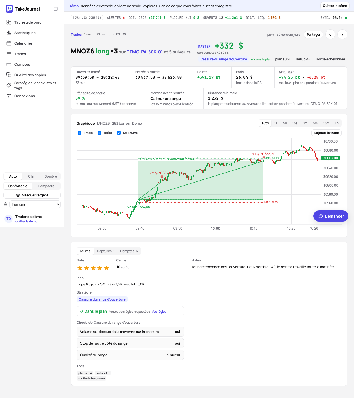Switch to the Comptes 6 tab
The image size is (354, 398).
pos(129,251)
